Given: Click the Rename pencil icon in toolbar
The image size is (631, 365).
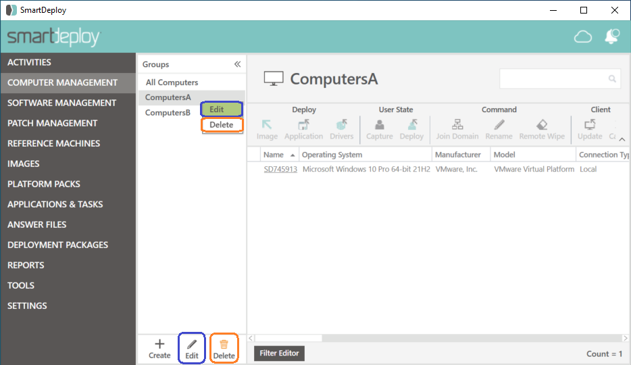Looking at the screenshot, I should point(499,125).
